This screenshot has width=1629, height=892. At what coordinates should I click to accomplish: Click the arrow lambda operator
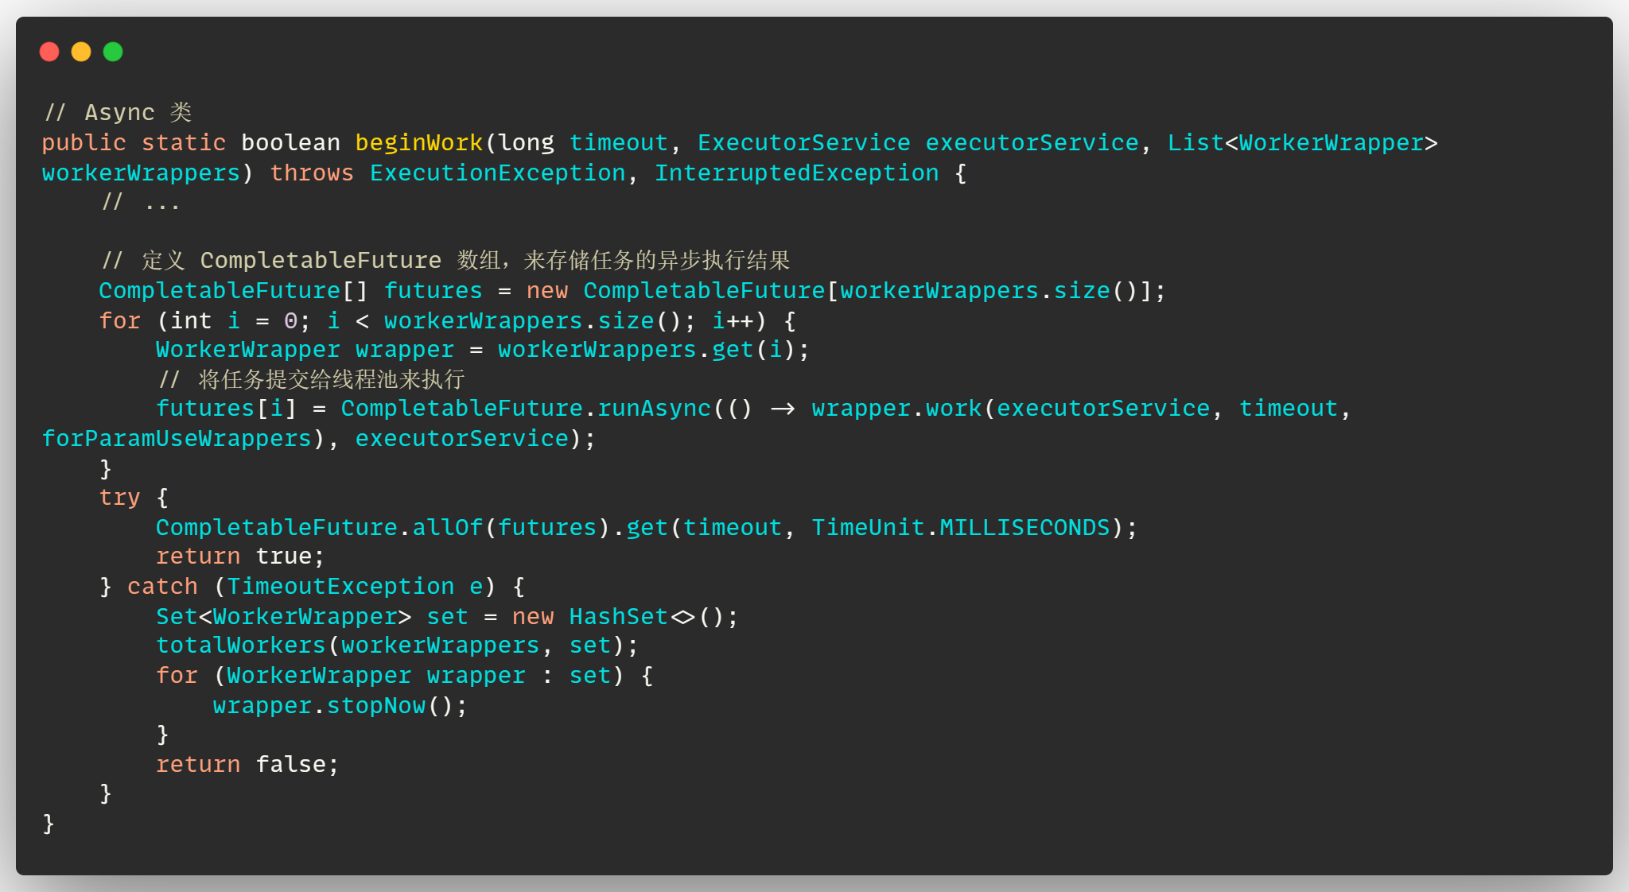[783, 409]
